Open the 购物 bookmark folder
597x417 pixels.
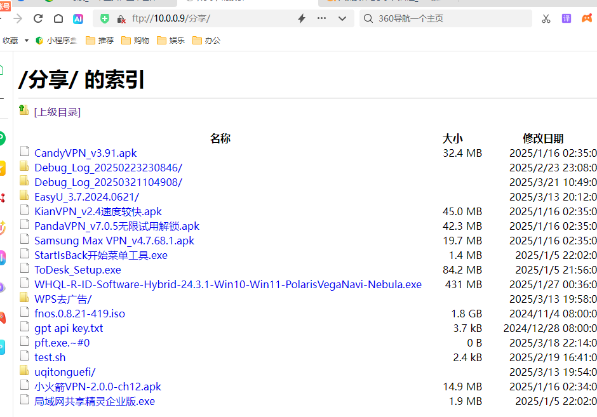(135, 41)
